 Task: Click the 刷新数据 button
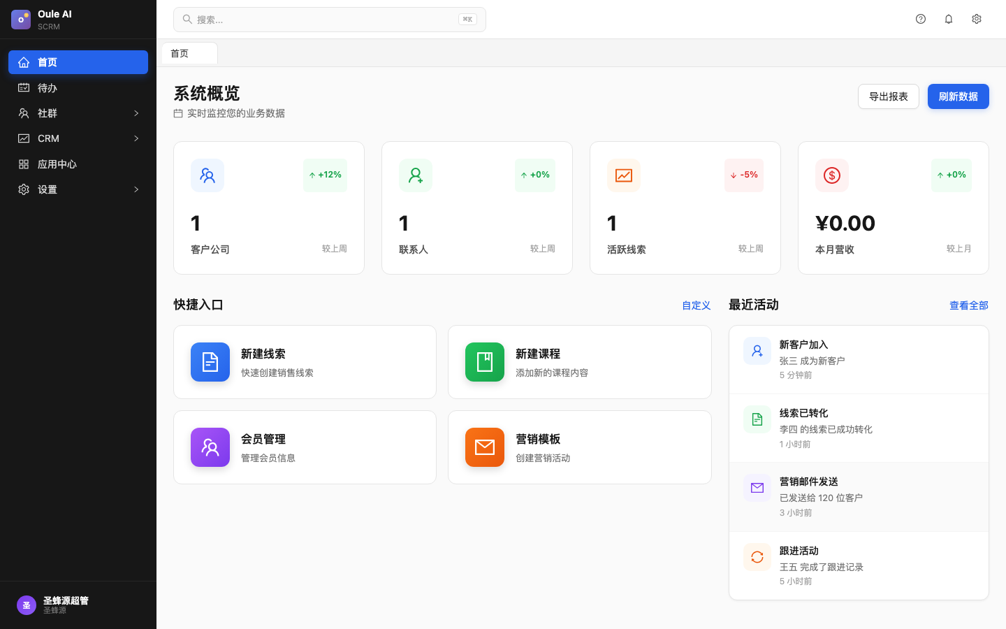958,96
